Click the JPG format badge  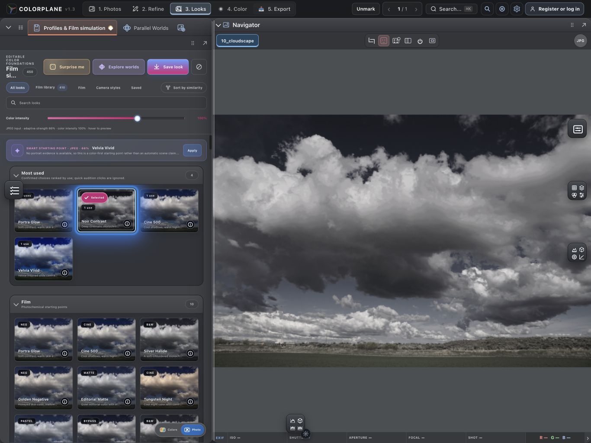(x=581, y=41)
